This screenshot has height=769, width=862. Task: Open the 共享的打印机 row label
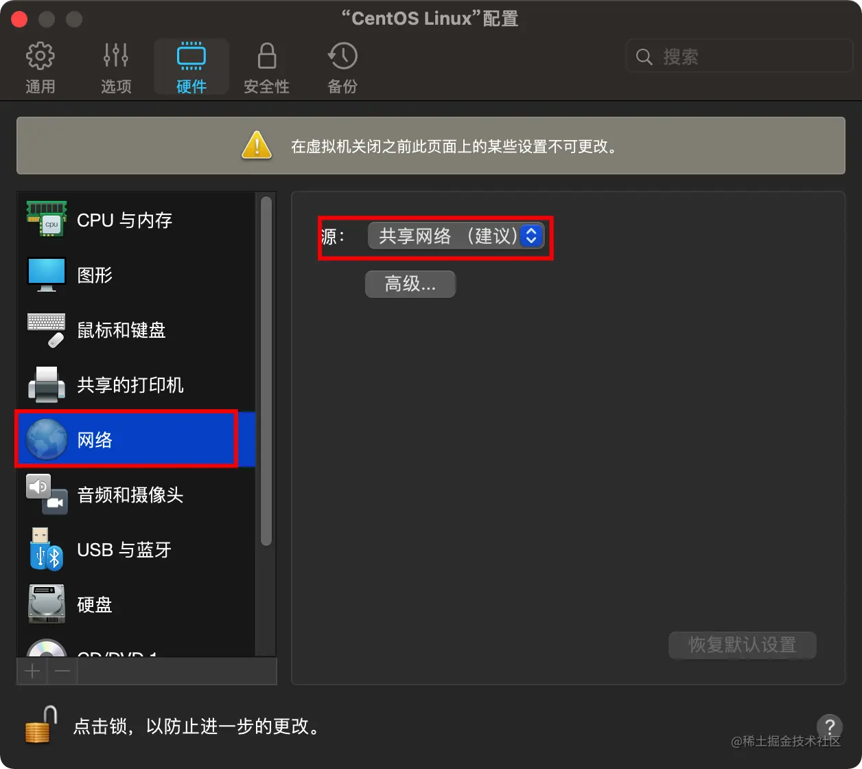click(130, 385)
